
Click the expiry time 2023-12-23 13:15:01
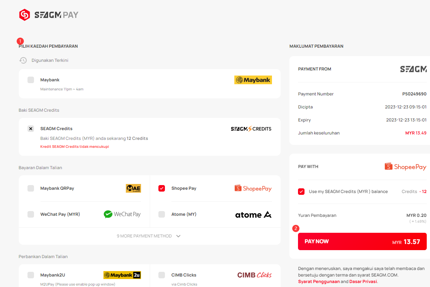tap(406, 120)
